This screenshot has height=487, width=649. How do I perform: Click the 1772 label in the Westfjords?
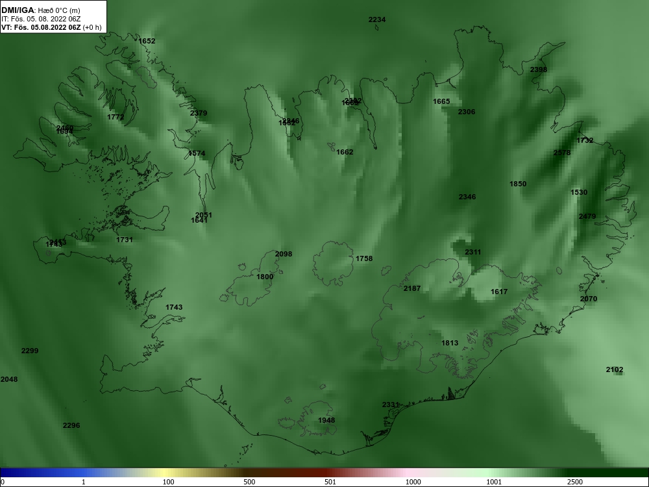coord(116,117)
